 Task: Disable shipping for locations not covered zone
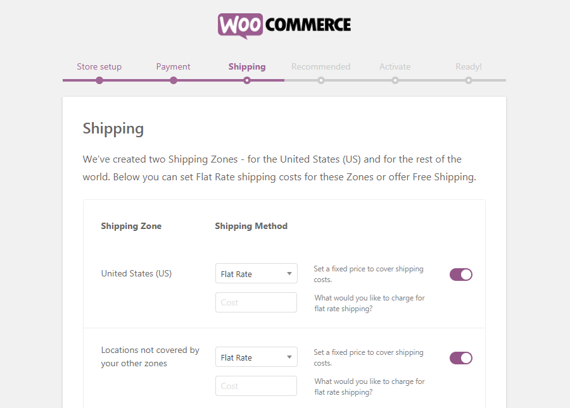click(x=460, y=357)
